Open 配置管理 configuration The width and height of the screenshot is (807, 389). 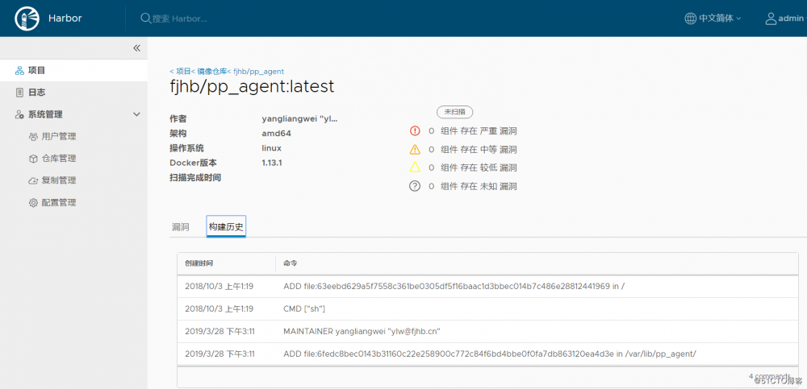(x=59, y=203)
